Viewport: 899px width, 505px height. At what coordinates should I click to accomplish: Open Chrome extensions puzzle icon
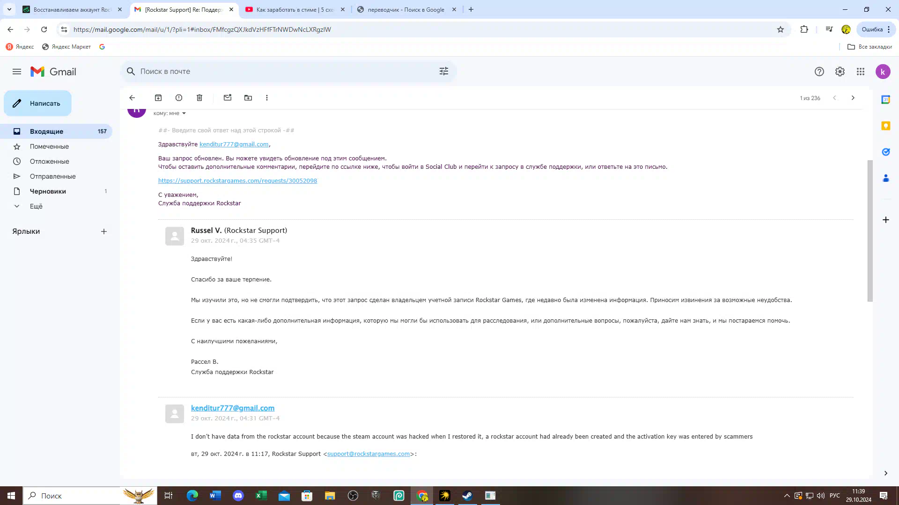(x=804, y=29)
